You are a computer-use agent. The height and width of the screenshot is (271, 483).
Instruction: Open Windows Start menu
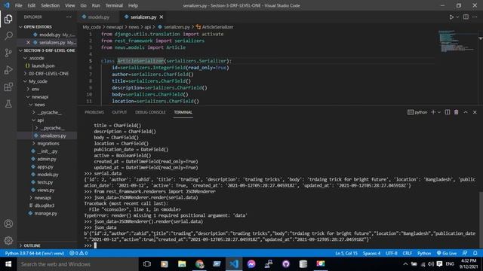pyautogui.click(x=8, y=264)
